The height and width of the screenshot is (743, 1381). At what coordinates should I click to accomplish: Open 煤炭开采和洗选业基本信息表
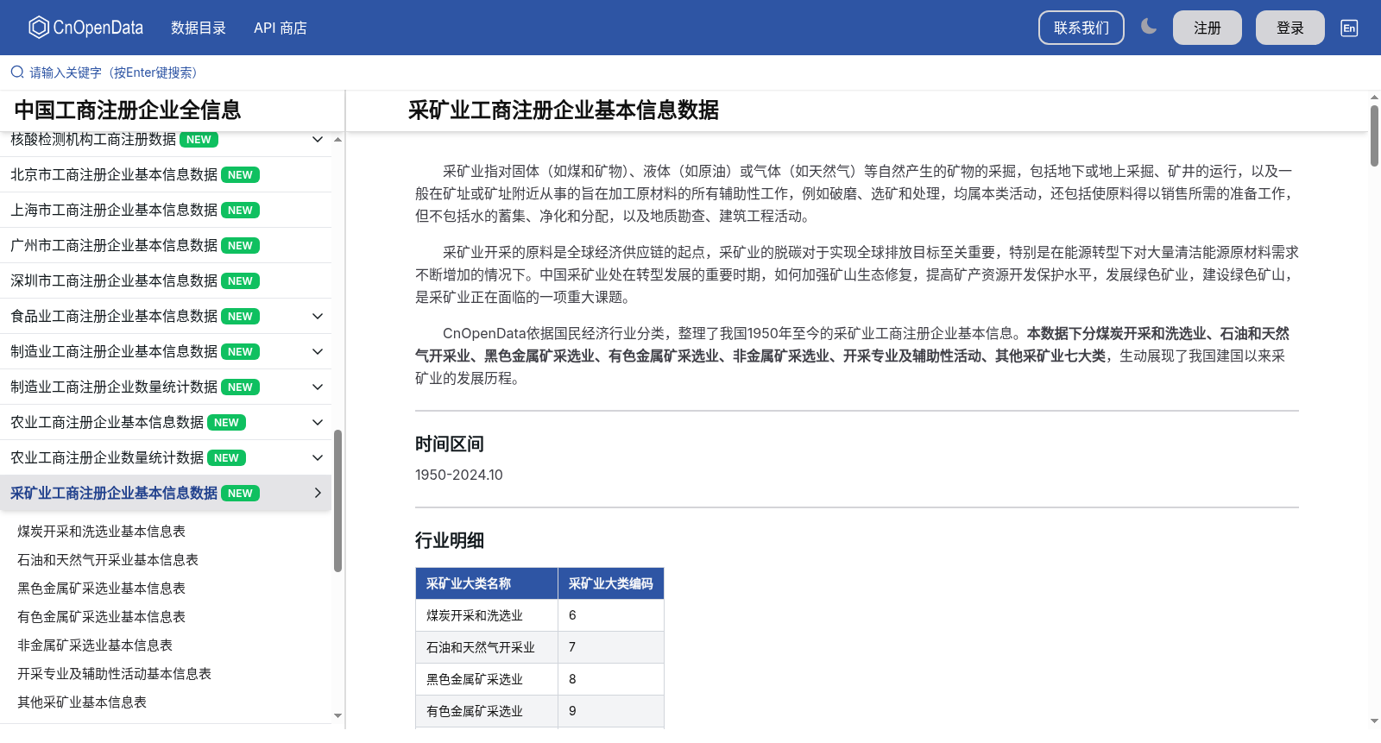click(x=101, y=532)
